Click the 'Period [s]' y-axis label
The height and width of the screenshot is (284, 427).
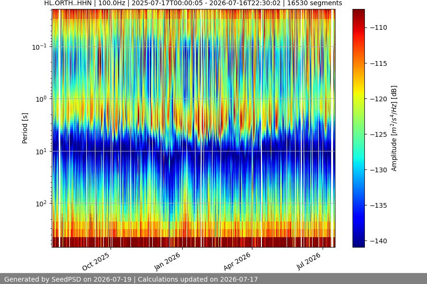tap(25, 128)
